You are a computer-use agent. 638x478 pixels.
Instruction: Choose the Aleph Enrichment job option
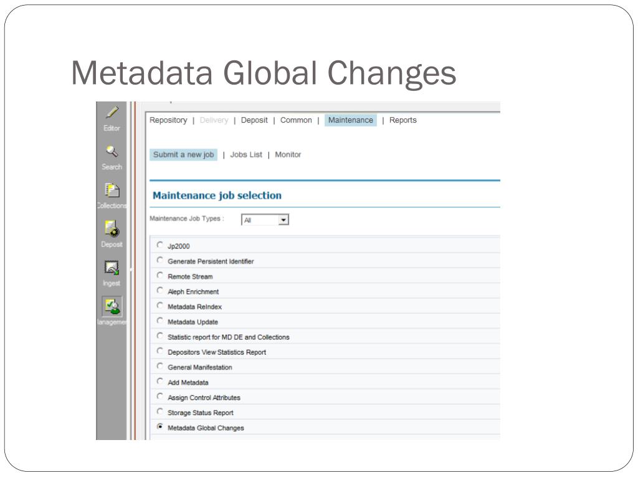click(x=193, y=291)
